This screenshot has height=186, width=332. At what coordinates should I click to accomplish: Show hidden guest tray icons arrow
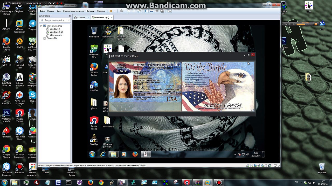(x=235, y=154)
